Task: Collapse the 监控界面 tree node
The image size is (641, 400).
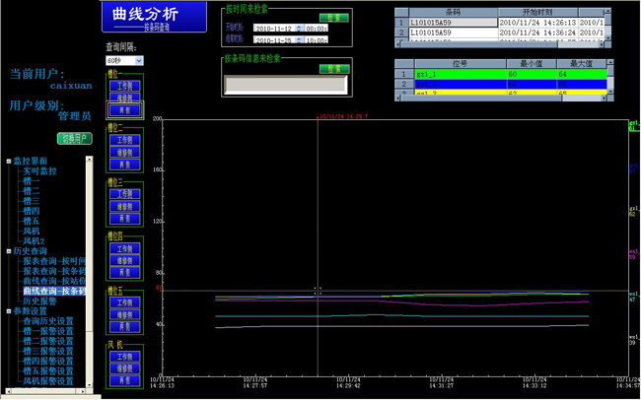Action: pyautogui.click(x=9, y=162)
